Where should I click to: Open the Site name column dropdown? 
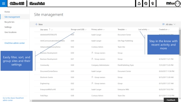click(x=52, y=30)
